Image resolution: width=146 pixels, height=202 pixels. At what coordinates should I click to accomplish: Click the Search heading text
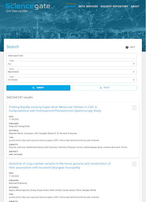pyautogui.click(x=13, y=47)
